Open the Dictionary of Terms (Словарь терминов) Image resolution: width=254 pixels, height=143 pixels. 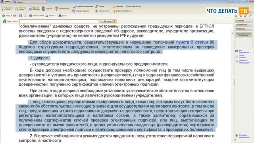coord(81,11)
